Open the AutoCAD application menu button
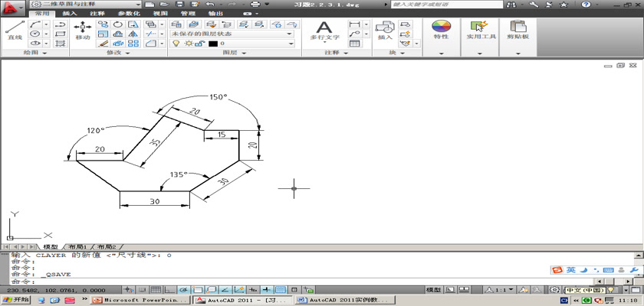This screenshot has width=644, height=306. (14, 7)
